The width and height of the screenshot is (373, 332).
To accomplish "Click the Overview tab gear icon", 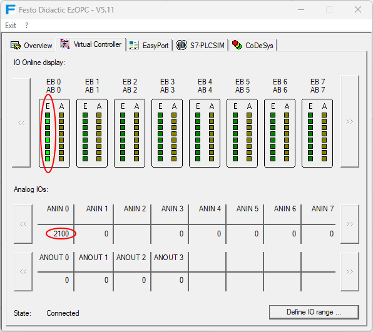I will click(x=16, y=45).
